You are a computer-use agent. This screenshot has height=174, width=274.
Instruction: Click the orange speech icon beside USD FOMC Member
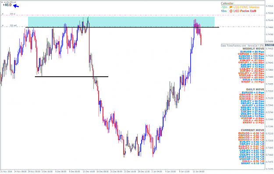click(x=231, y=7)
